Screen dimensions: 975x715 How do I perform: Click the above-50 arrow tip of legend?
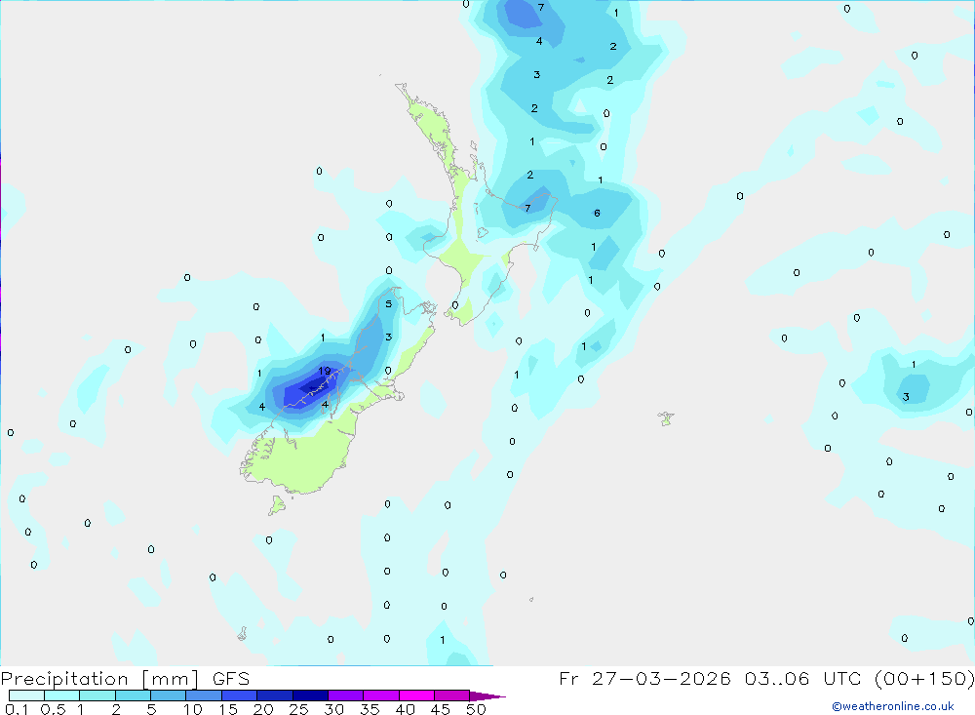coord(487,695)
